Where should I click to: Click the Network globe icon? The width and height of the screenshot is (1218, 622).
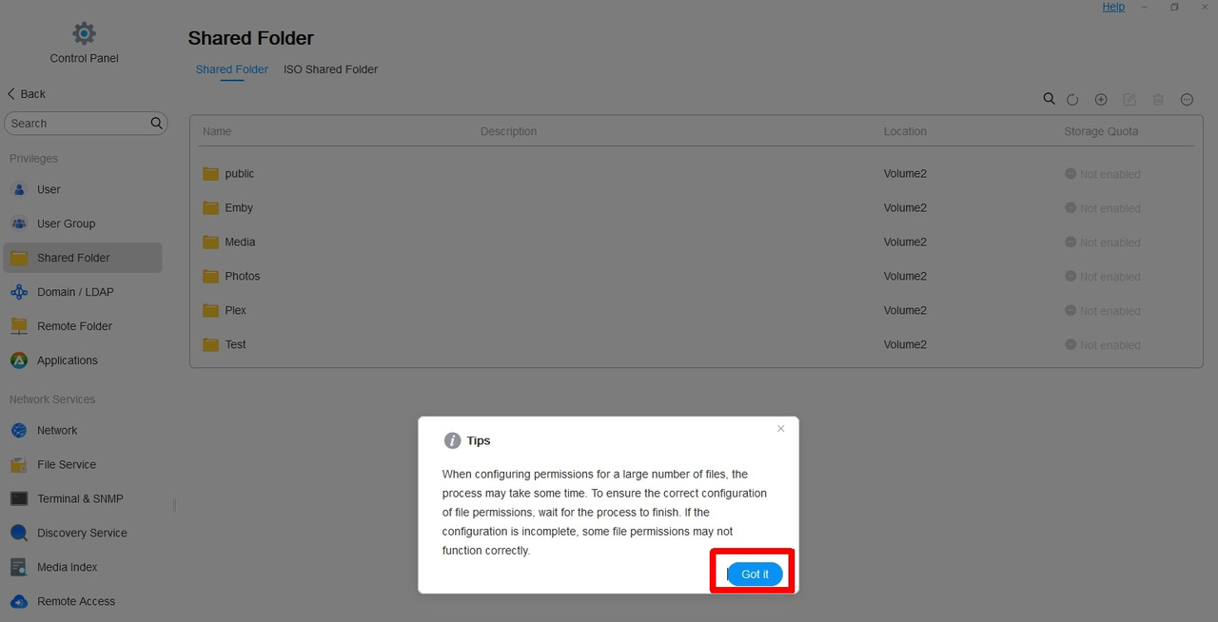point(19,430)
